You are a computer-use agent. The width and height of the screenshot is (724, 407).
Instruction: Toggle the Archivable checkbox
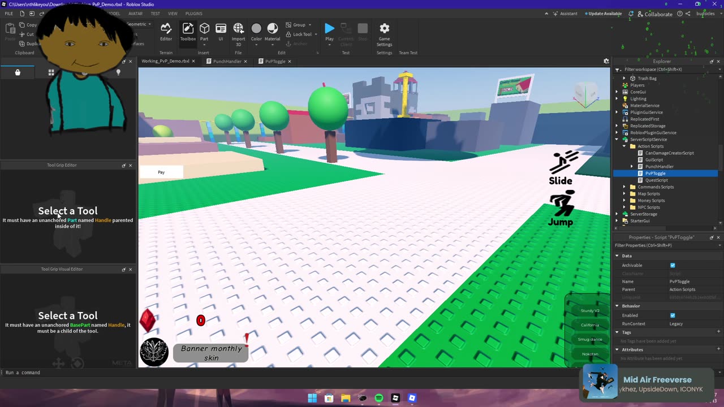coord(673,265)
